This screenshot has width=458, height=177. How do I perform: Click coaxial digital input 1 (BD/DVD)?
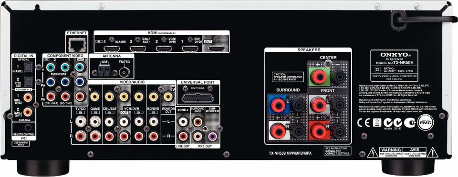click(28, 97)
